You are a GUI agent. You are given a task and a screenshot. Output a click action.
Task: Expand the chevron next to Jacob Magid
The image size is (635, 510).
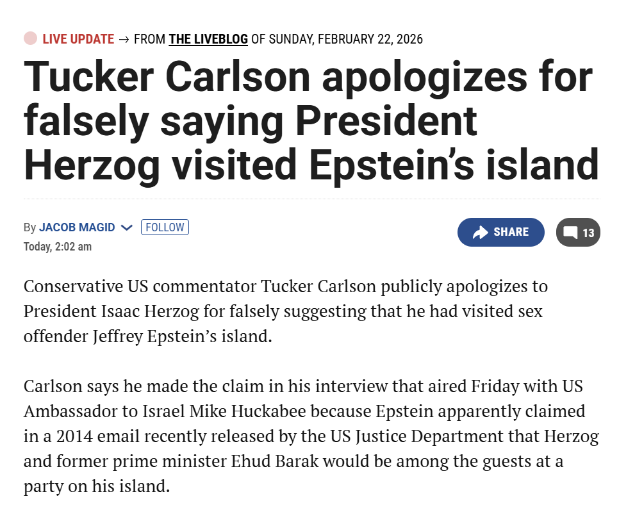[126, 227]
